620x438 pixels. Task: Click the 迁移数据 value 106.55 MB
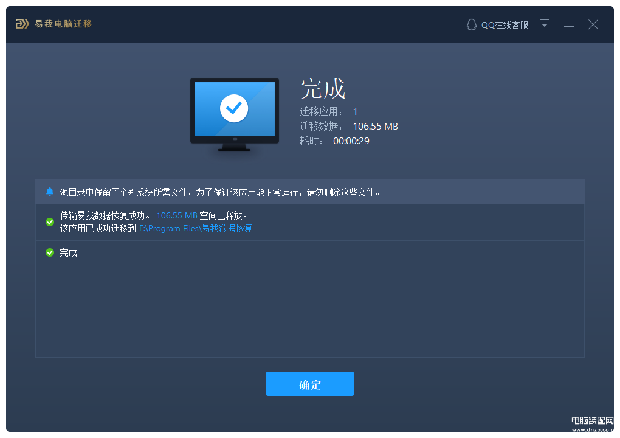(375, 126)
